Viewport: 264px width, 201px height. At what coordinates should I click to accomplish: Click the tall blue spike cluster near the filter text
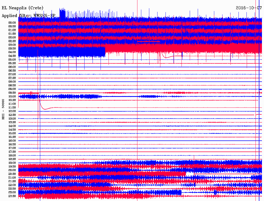tap(62, 13)
